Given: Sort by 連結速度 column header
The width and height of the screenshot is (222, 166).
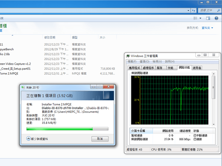Looking at the screenshot, I should [x=183, y=131].
